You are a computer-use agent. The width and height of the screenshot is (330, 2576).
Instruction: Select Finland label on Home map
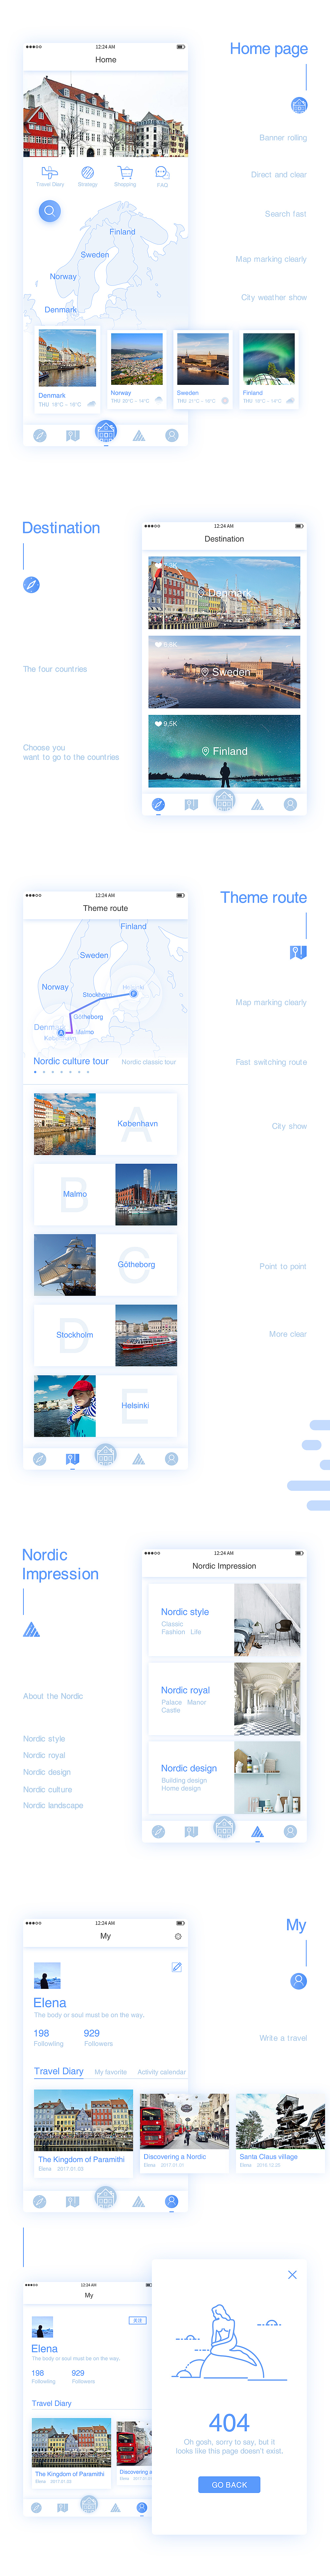tap(122, 232)
